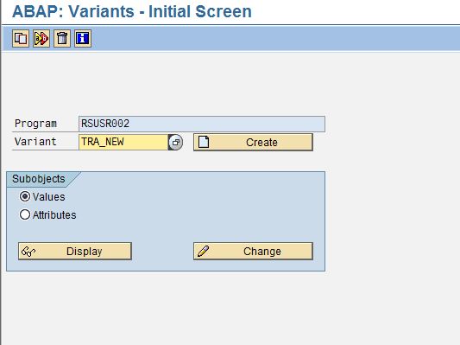Click the trash can Delete icon
The image size is (460, 345).
pyautogui.click(x=62, y=38)
